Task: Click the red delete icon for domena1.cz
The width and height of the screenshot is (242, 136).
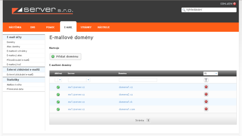Action: [206, 87]
